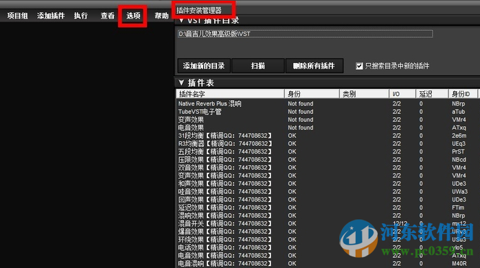Image resolution: width=480 pixels, height=268 pixels.
Task: Click the NBcd identity ID cell
Action: [459, 160]
